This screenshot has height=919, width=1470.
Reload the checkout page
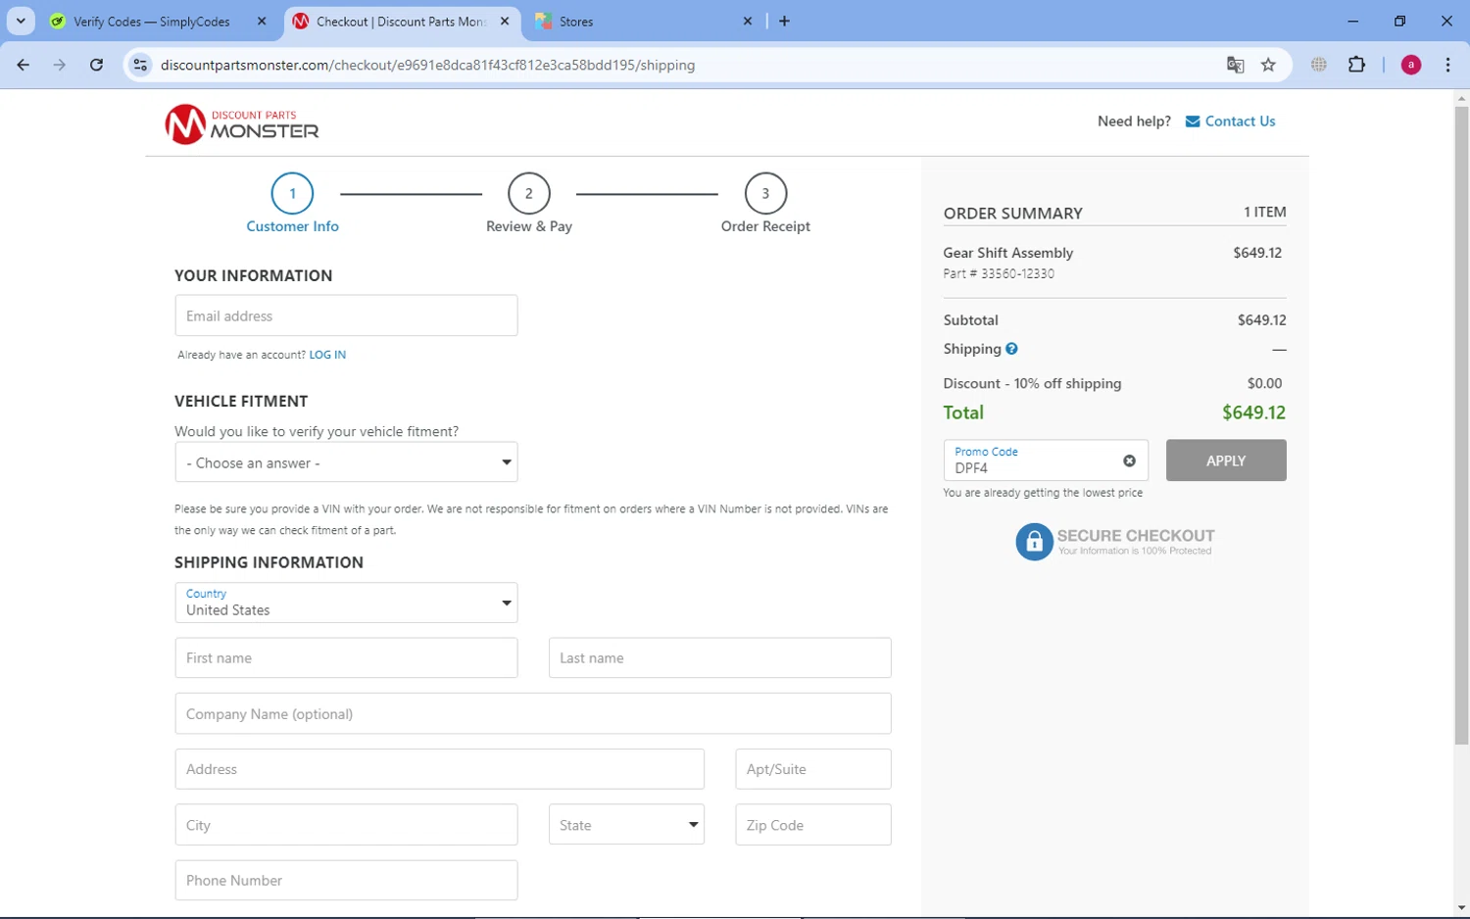coord(96,65)
